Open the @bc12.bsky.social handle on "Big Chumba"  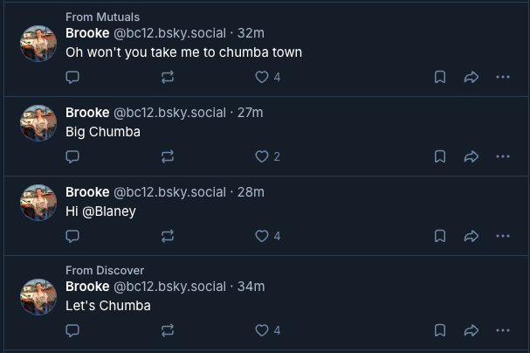169,113
